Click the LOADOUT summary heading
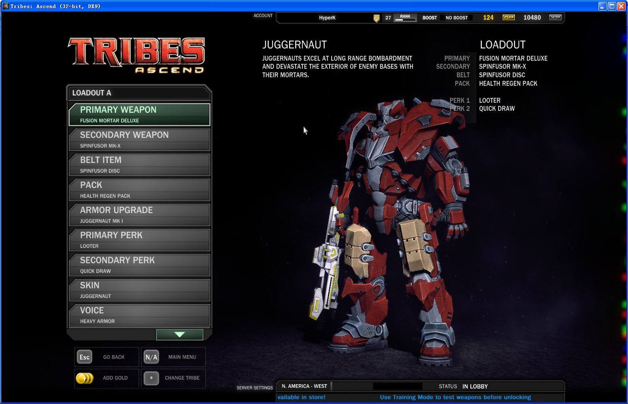The width and height of the screenshot is (628, 404). point(503,44)
